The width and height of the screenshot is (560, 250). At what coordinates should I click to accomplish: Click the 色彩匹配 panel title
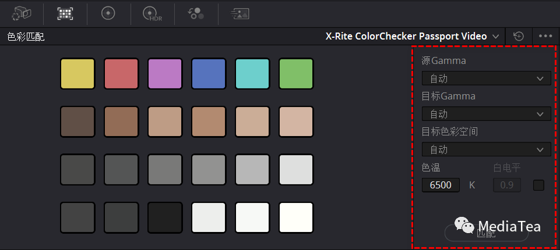pos(26,36)
